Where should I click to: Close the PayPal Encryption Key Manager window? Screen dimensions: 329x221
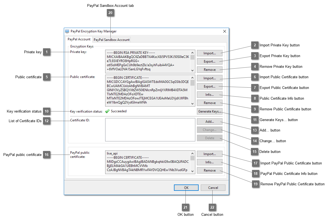point(225,31)
